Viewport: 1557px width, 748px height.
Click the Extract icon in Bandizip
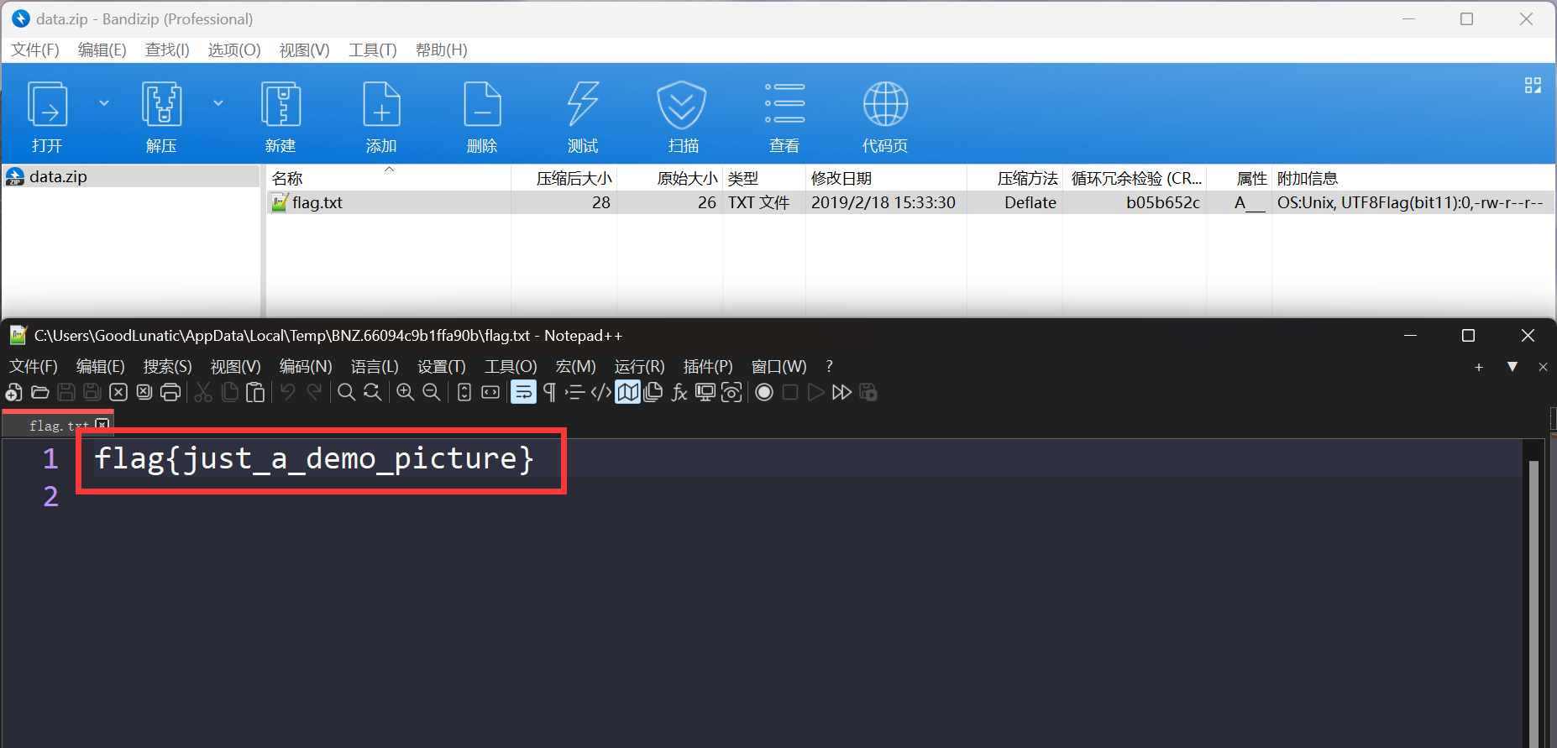point(161,105)
